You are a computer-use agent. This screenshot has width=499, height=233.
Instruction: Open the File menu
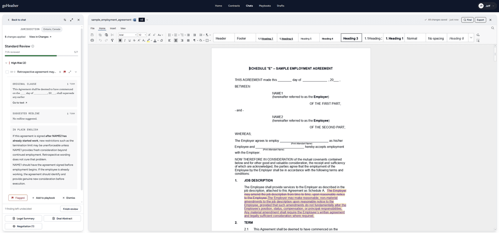[x=92, y=28]
